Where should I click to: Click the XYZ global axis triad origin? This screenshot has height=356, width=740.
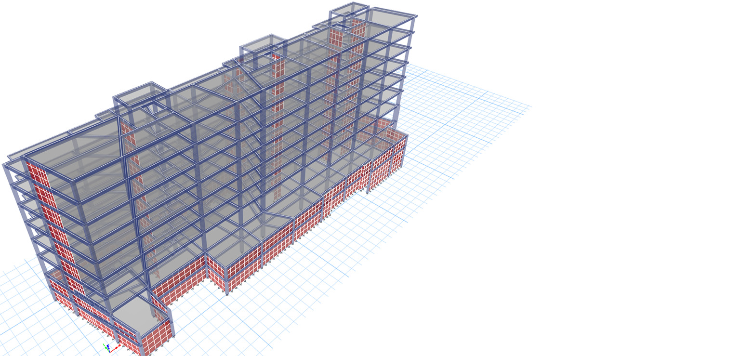(110, 352)
